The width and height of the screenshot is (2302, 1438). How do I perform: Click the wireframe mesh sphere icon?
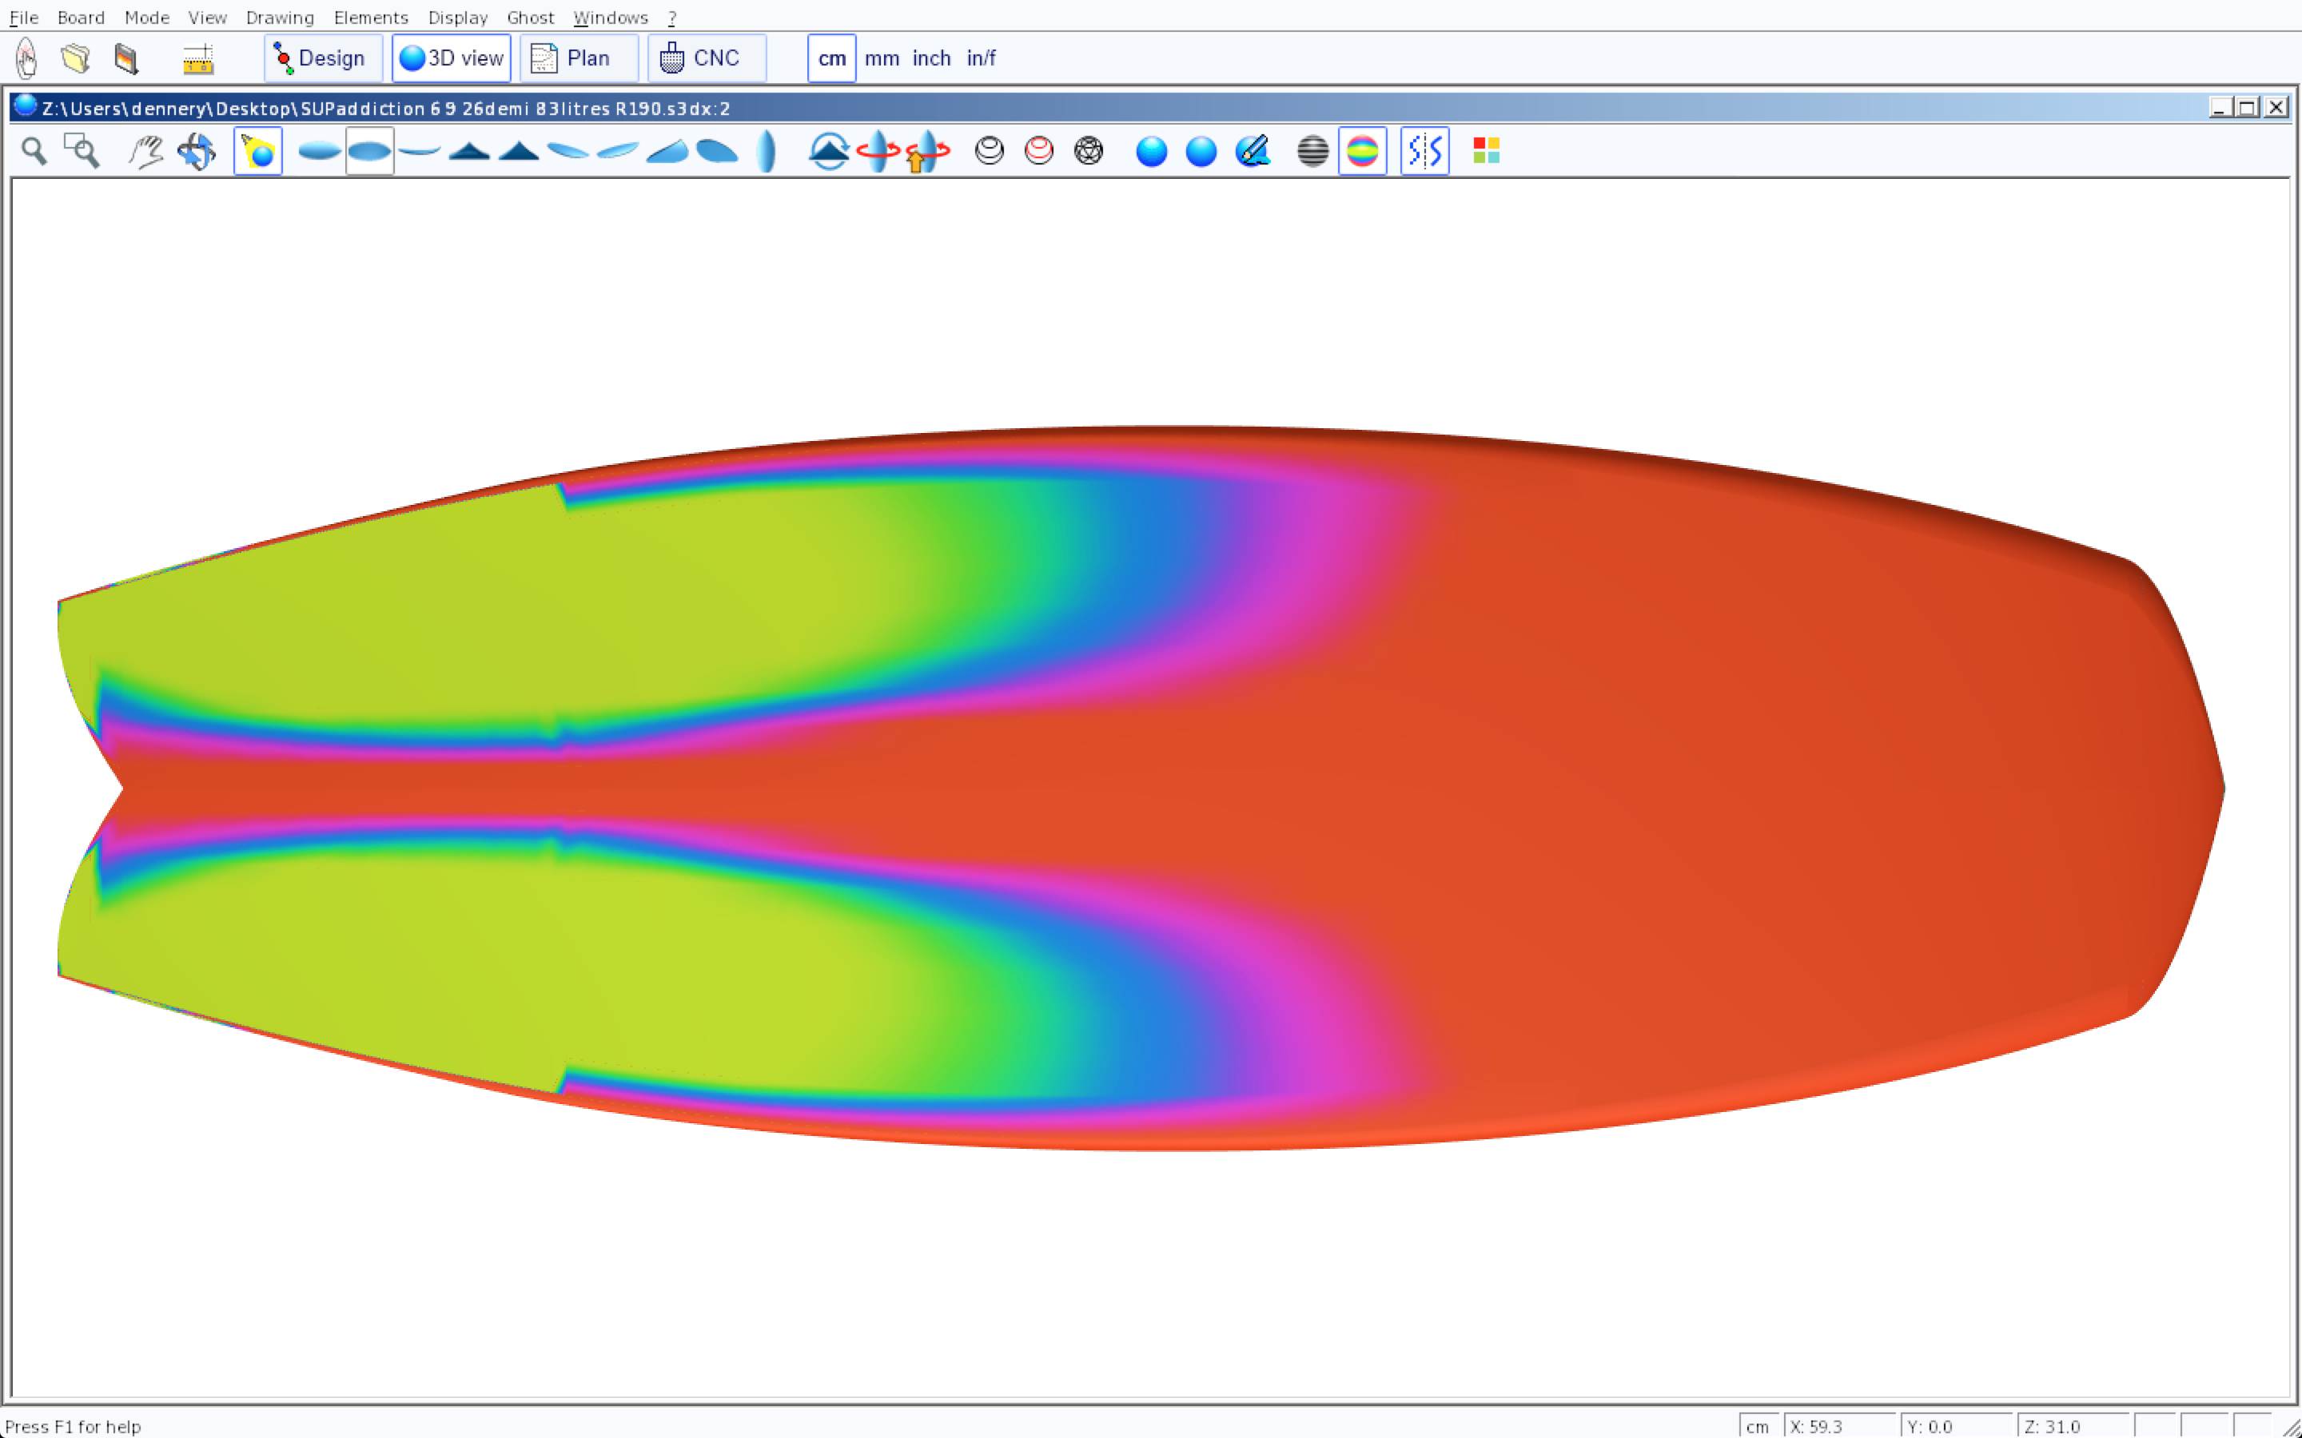[1088, 151]
